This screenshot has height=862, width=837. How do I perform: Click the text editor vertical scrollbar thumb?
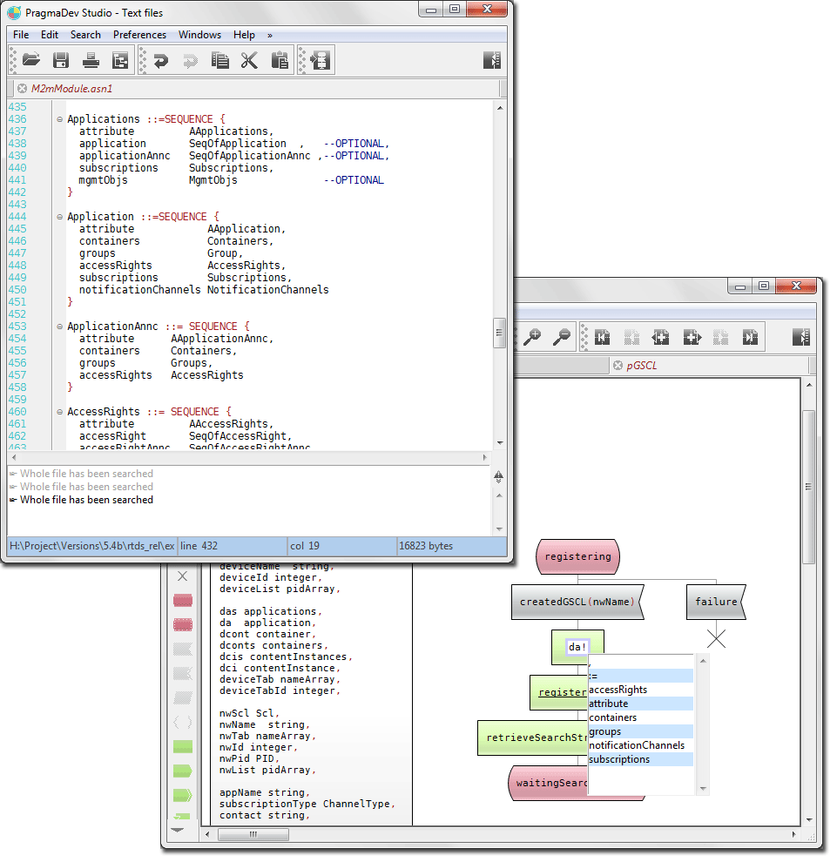point(499,332)
